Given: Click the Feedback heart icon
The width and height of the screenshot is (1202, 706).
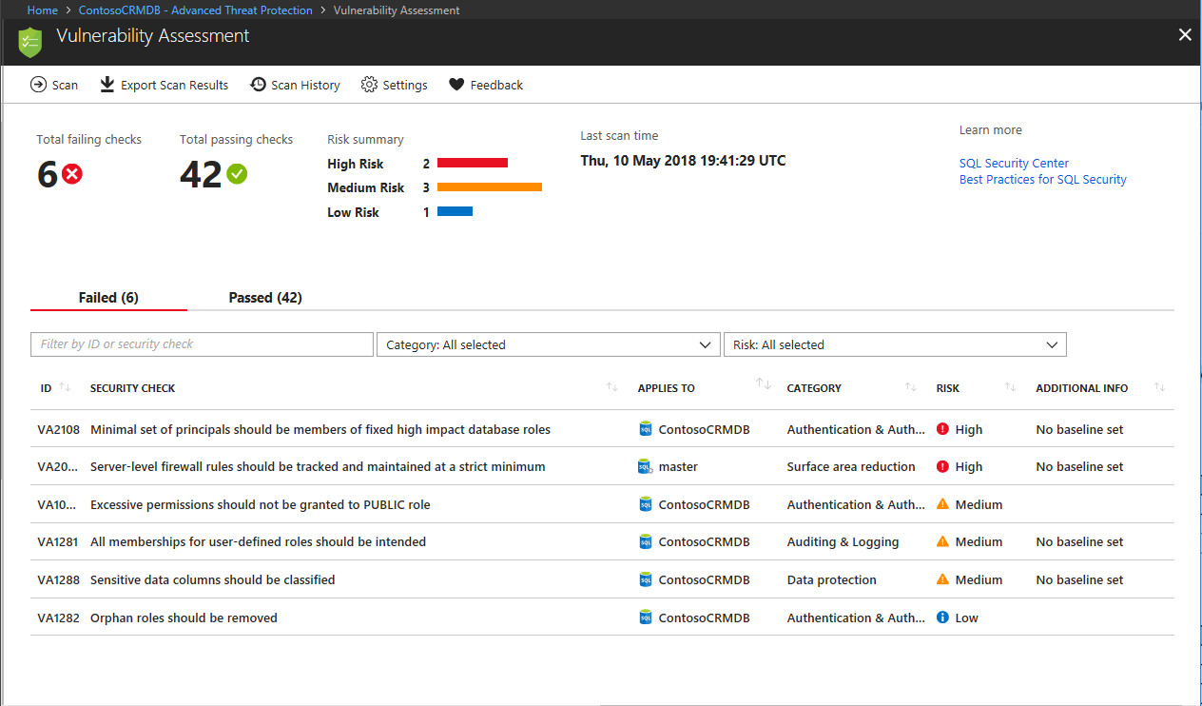Looking at the screenshot, I should tap(456, 85).
